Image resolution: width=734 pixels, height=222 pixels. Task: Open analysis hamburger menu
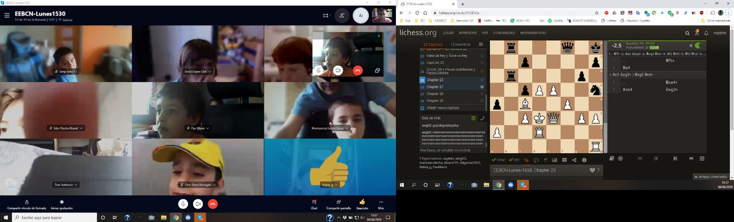[x=702, y=158]
